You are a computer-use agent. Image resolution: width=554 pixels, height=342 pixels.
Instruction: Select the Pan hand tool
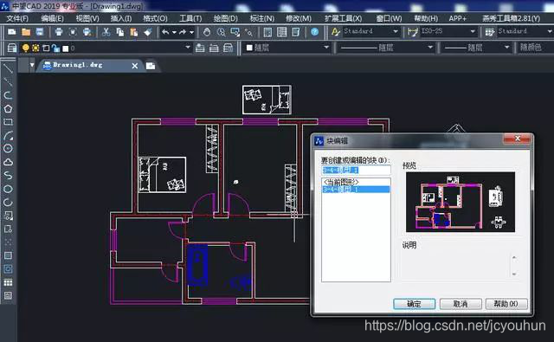click(x=207, y=32)
